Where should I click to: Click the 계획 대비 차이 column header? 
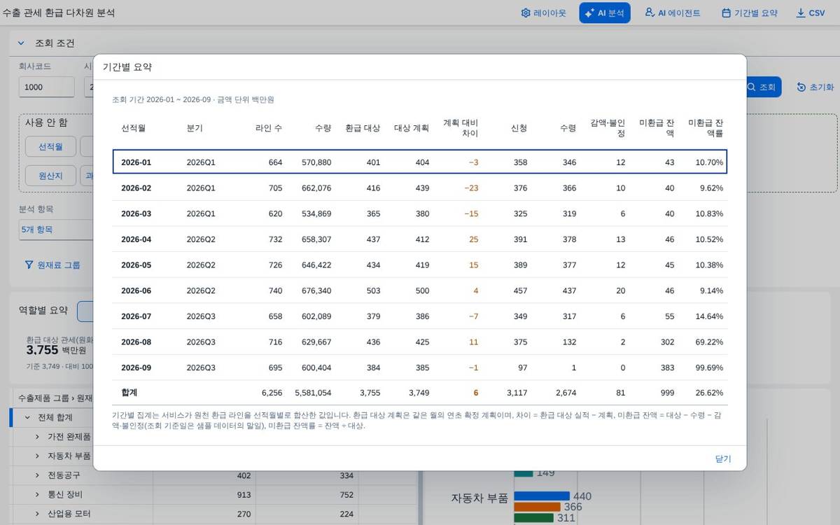point(461,128)
